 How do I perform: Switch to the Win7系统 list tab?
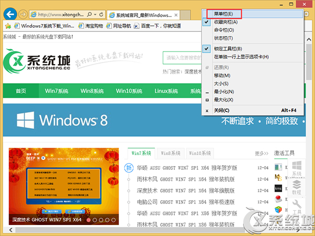(141, 153)
